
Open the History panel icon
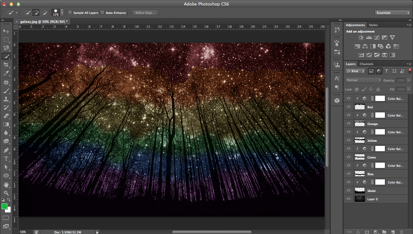[x=337, y=30]
